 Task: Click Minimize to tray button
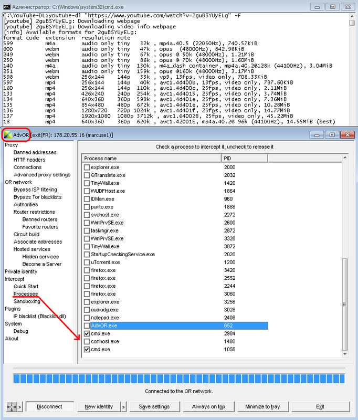pos(262,406)
